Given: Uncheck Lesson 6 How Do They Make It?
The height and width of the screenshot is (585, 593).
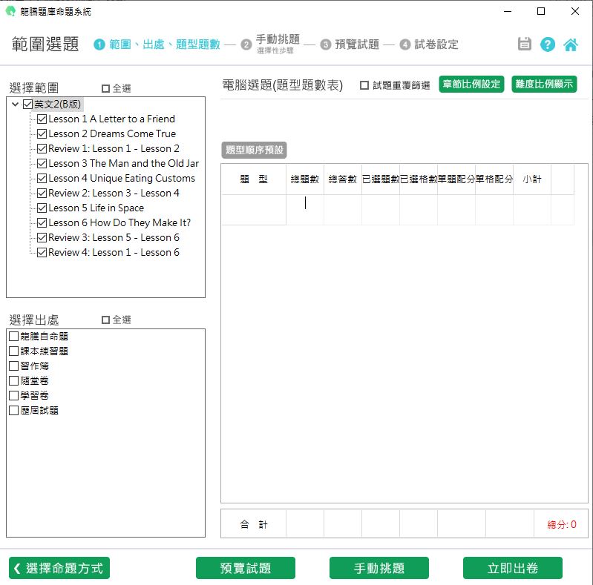Looking at the screenshot, I should [x=42, y=222].
